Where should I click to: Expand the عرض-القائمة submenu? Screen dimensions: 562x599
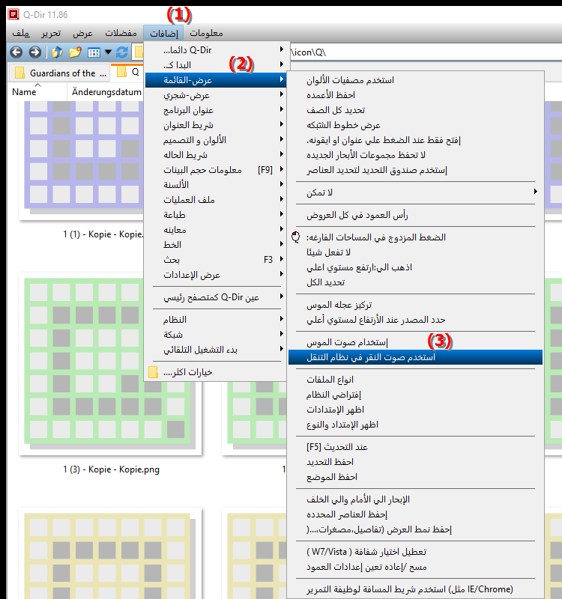coord(216,80)
